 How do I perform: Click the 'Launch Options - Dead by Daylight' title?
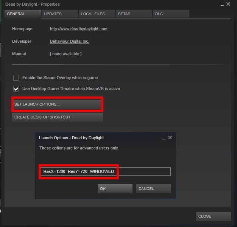[71, 138]
